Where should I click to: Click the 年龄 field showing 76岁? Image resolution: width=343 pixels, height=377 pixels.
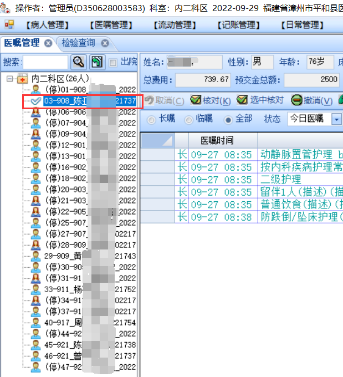pyautogui.click(x=320, y=62)
